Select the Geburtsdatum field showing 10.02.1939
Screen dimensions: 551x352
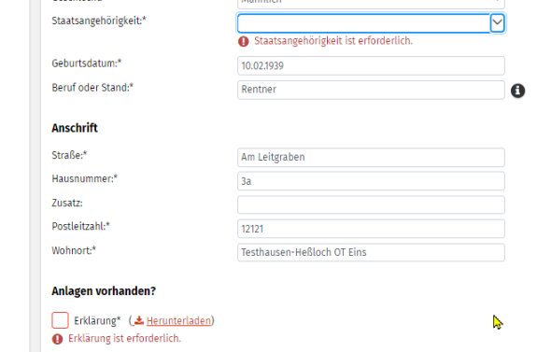tap(371, 65)
